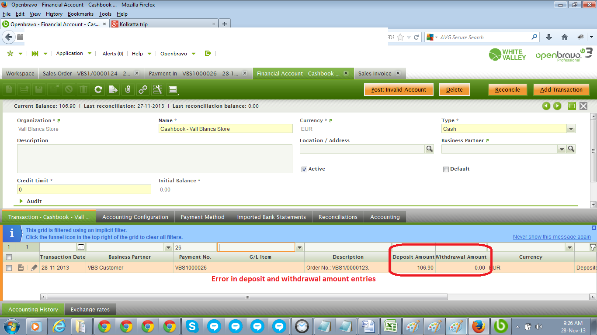The width and height of the screenshot is (597, 335).
Task: Click Alerts (0)
Action: pyautogui.click(x=113, y=54)
